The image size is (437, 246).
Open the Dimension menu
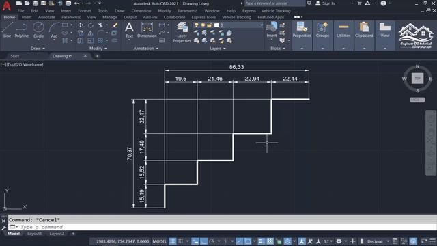coord(141,11)
